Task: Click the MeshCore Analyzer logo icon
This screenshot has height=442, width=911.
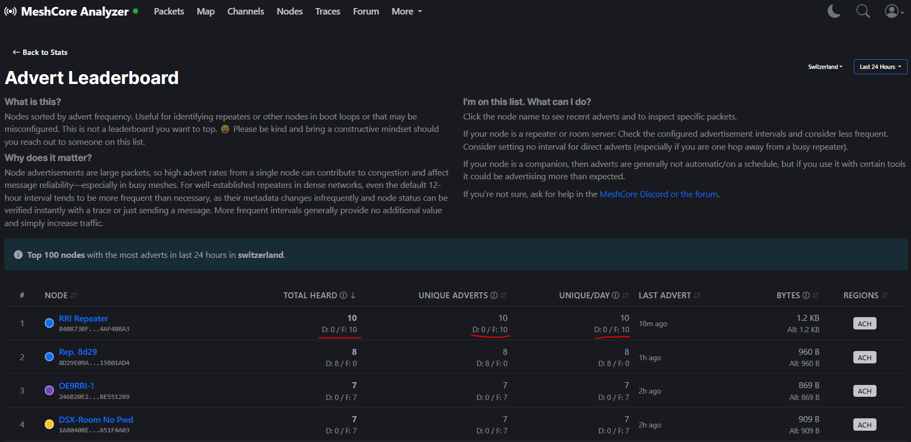Action: (x=10, y=11)
